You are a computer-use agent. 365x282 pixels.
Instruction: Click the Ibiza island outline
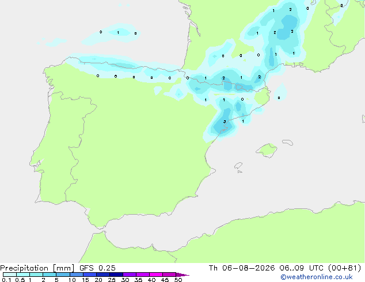238,166
